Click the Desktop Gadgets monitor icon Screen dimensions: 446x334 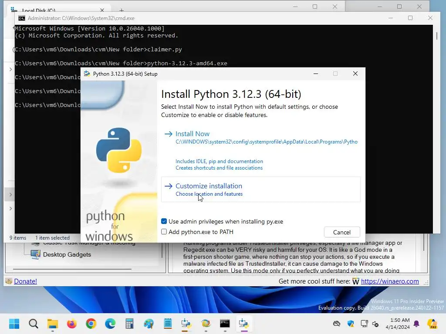pos(36,254)
